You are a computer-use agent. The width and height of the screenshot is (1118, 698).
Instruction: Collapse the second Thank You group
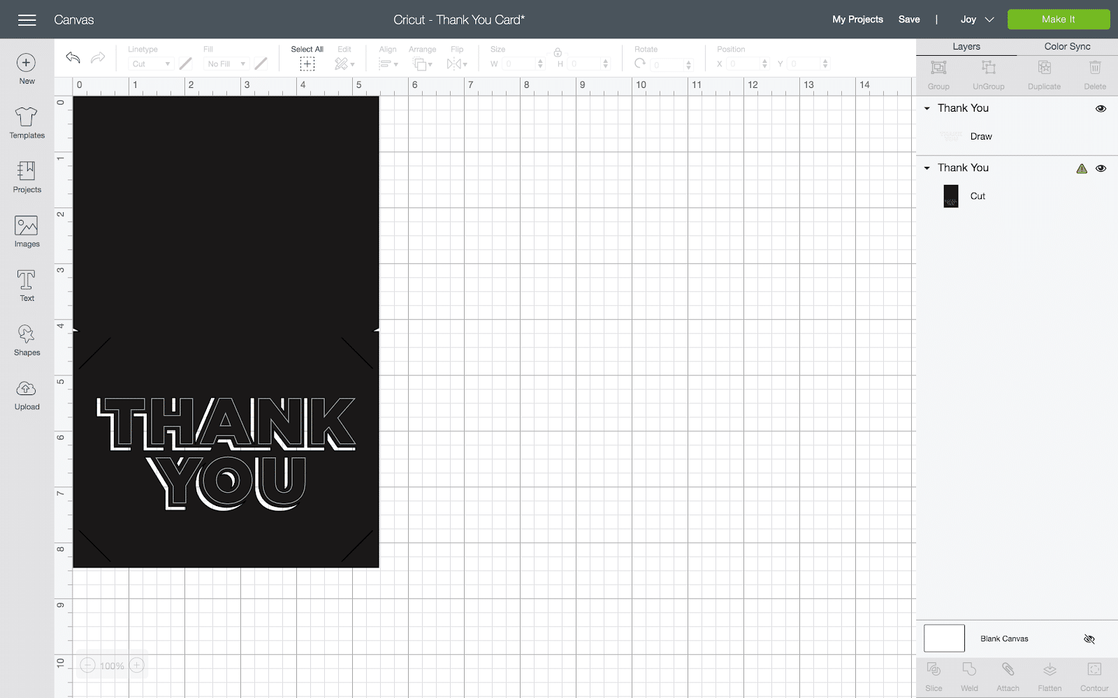(927, 168)
